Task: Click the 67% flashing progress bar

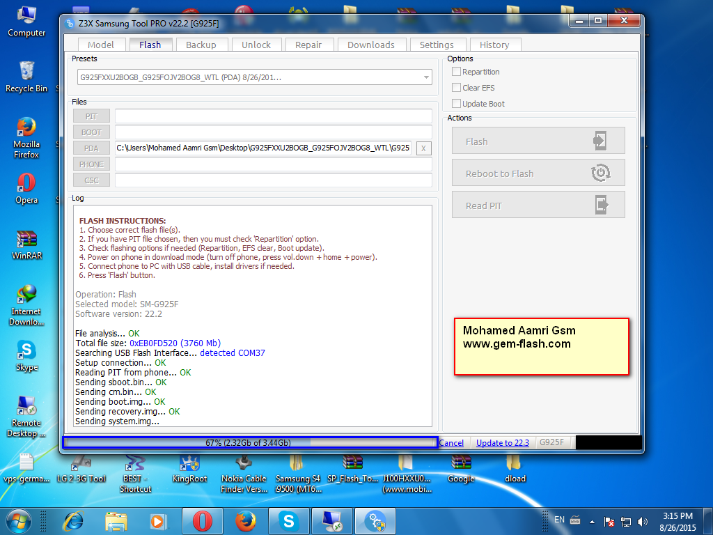Action: (x=250, y=442)
